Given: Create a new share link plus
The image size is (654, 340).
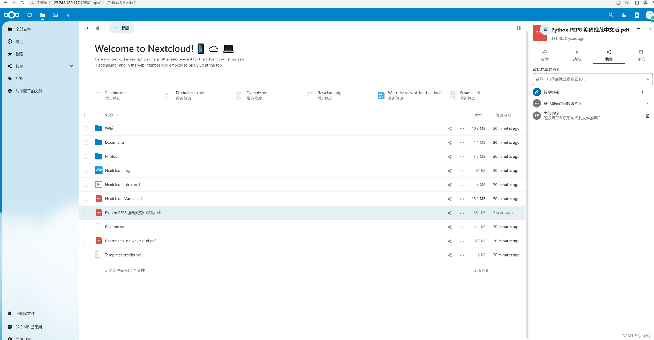Looking at the screenshot, I should coord(643,92).
